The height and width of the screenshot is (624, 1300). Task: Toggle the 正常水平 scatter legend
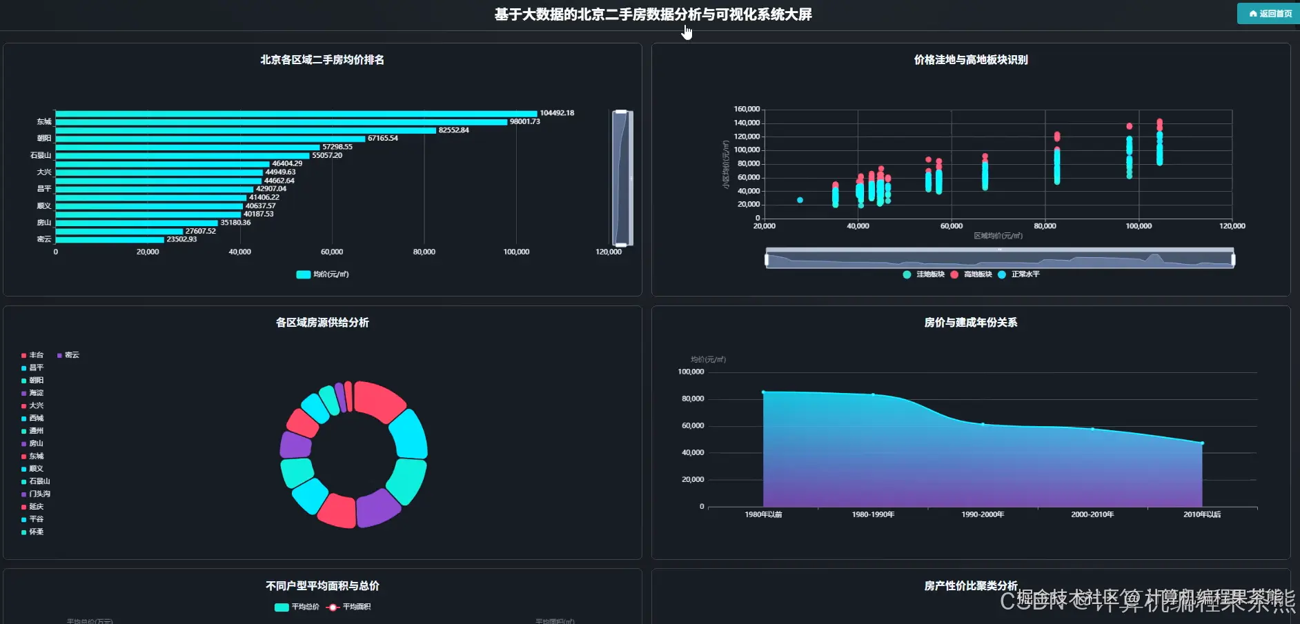pyautogui.click(x=1018, y=274)
